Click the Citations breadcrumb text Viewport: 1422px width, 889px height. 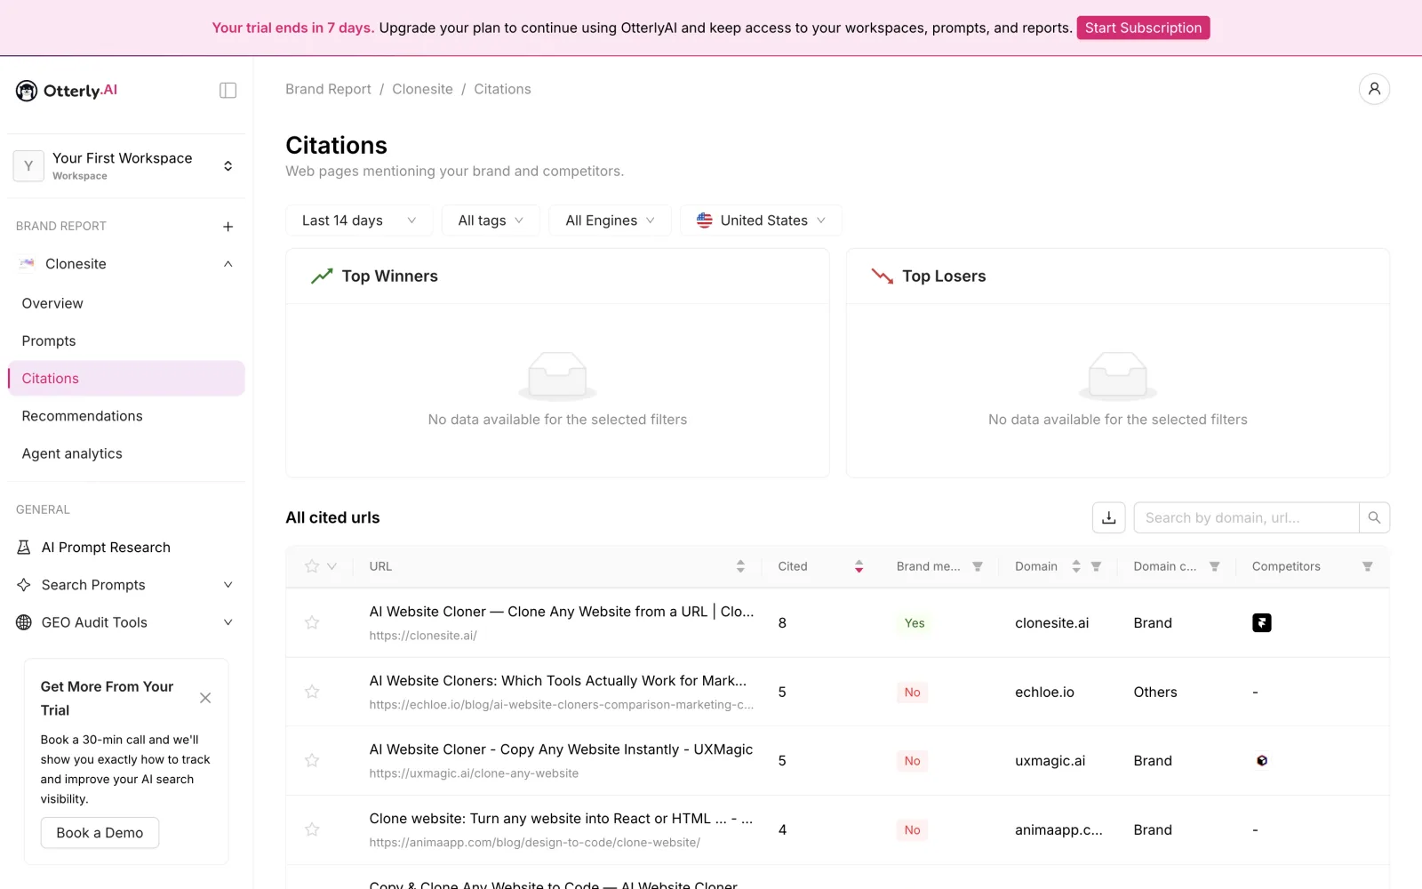click(502, 89)
